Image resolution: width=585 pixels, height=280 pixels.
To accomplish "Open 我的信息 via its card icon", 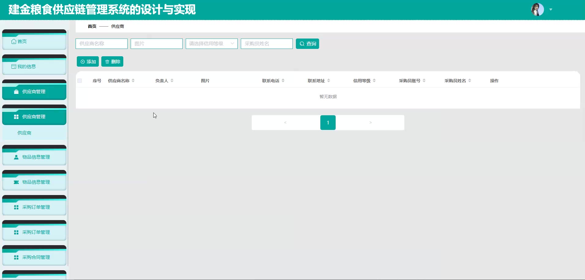I will (14, 67).
